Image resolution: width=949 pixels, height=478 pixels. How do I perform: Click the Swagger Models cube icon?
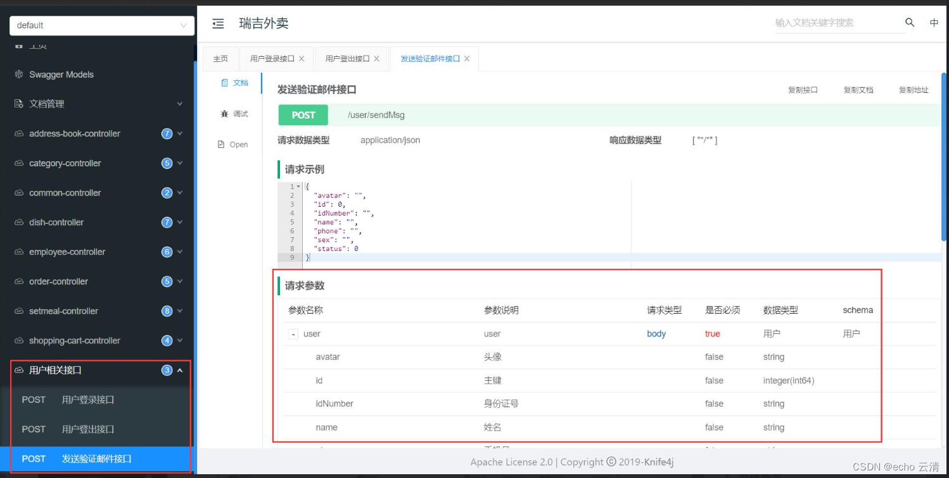pyautogui.click(x=19, y=75)
